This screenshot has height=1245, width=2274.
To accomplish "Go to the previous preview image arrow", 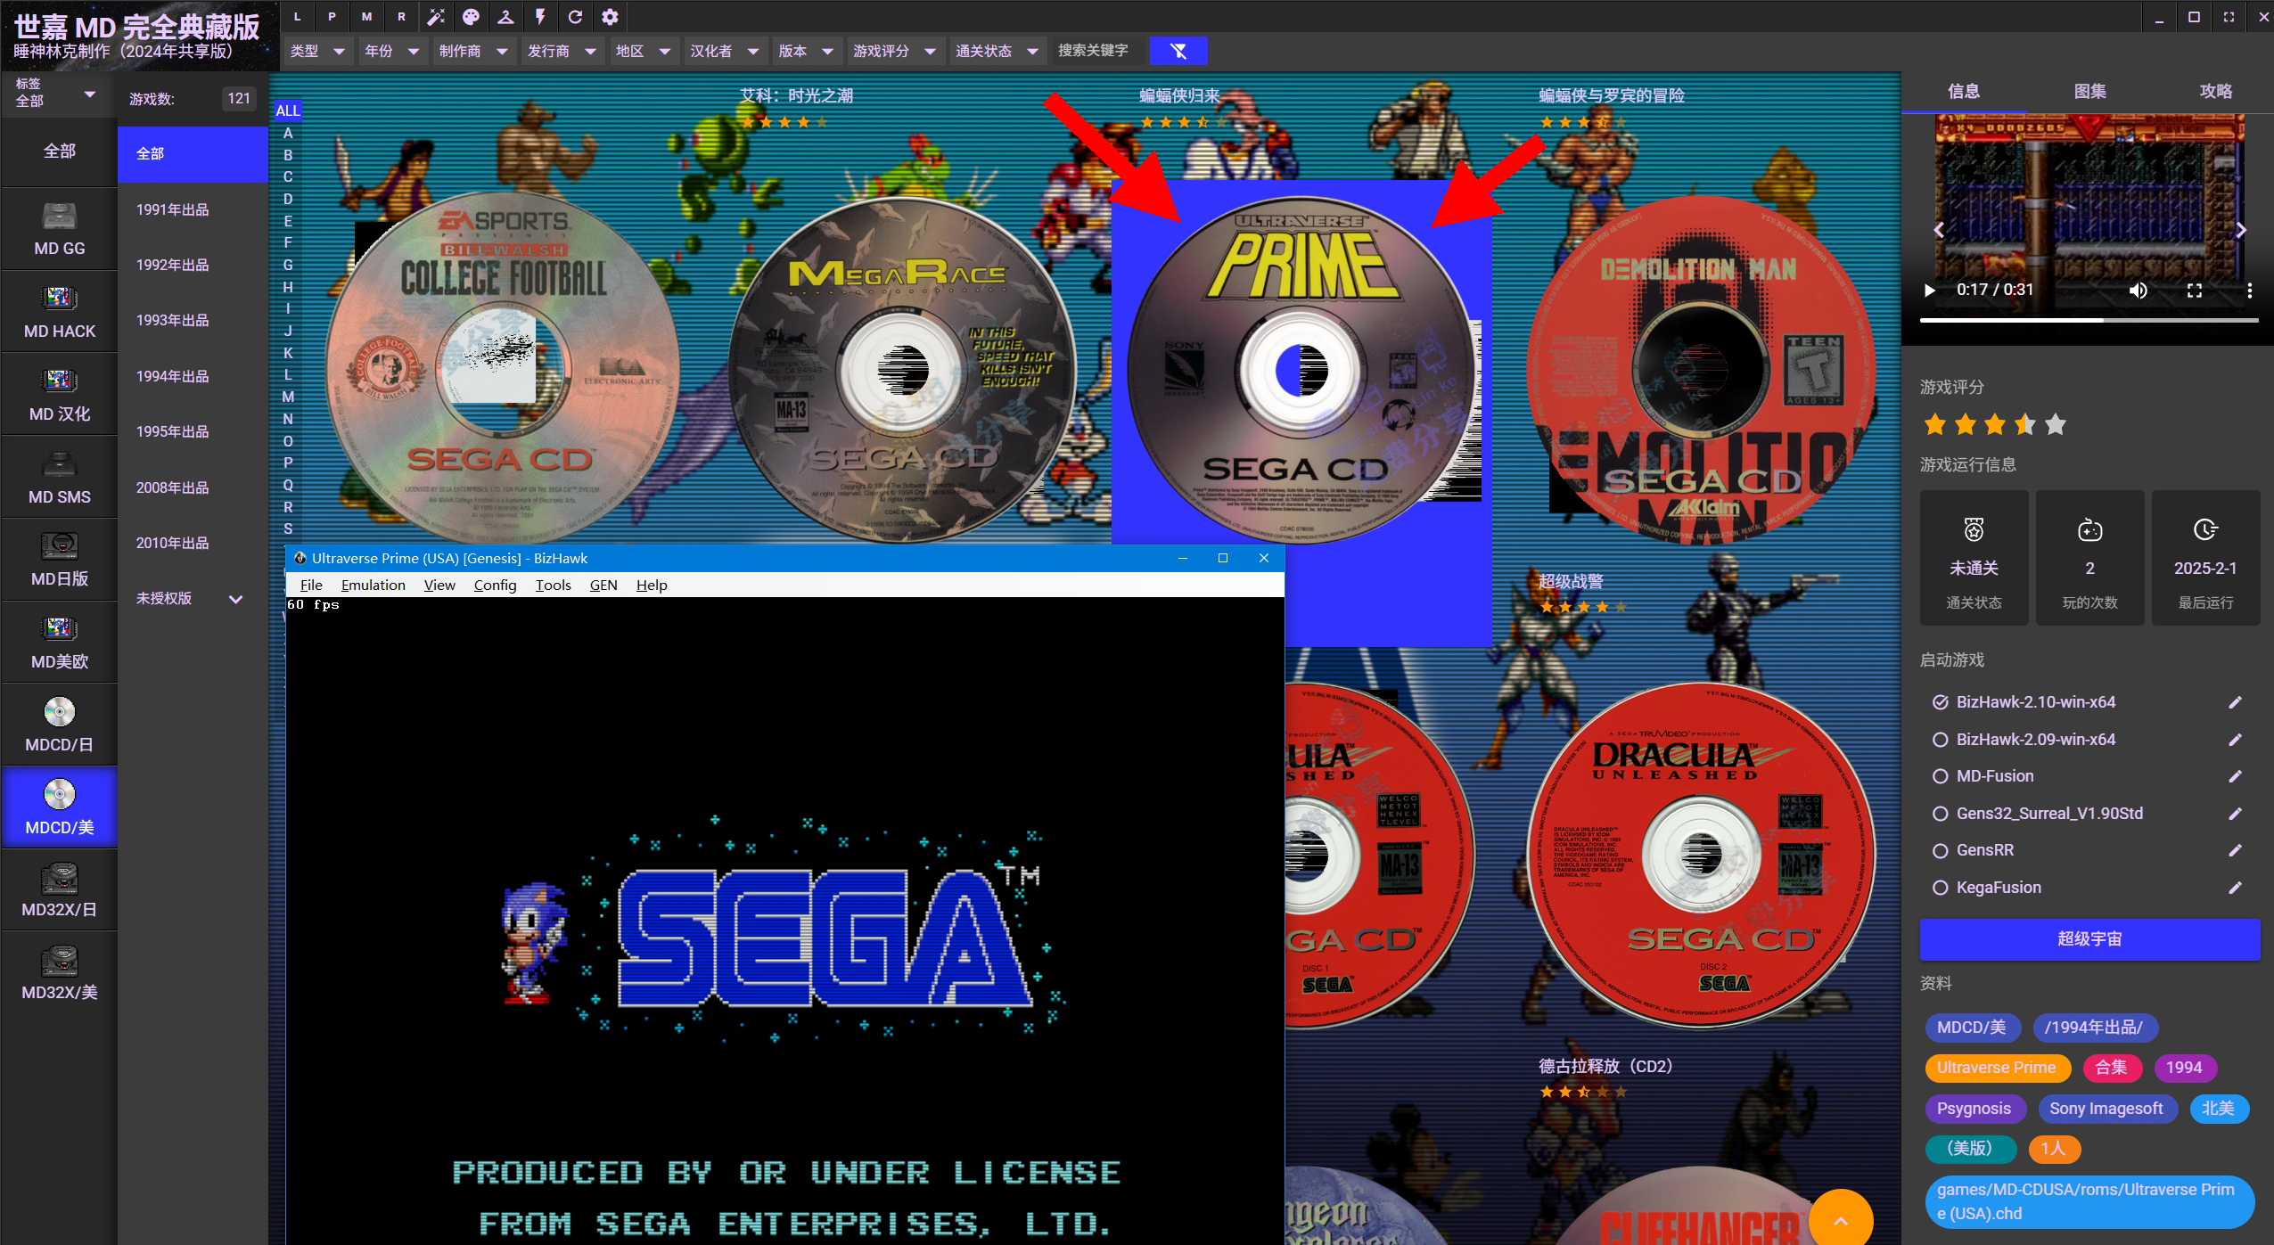I will [x=1938, y=230].
